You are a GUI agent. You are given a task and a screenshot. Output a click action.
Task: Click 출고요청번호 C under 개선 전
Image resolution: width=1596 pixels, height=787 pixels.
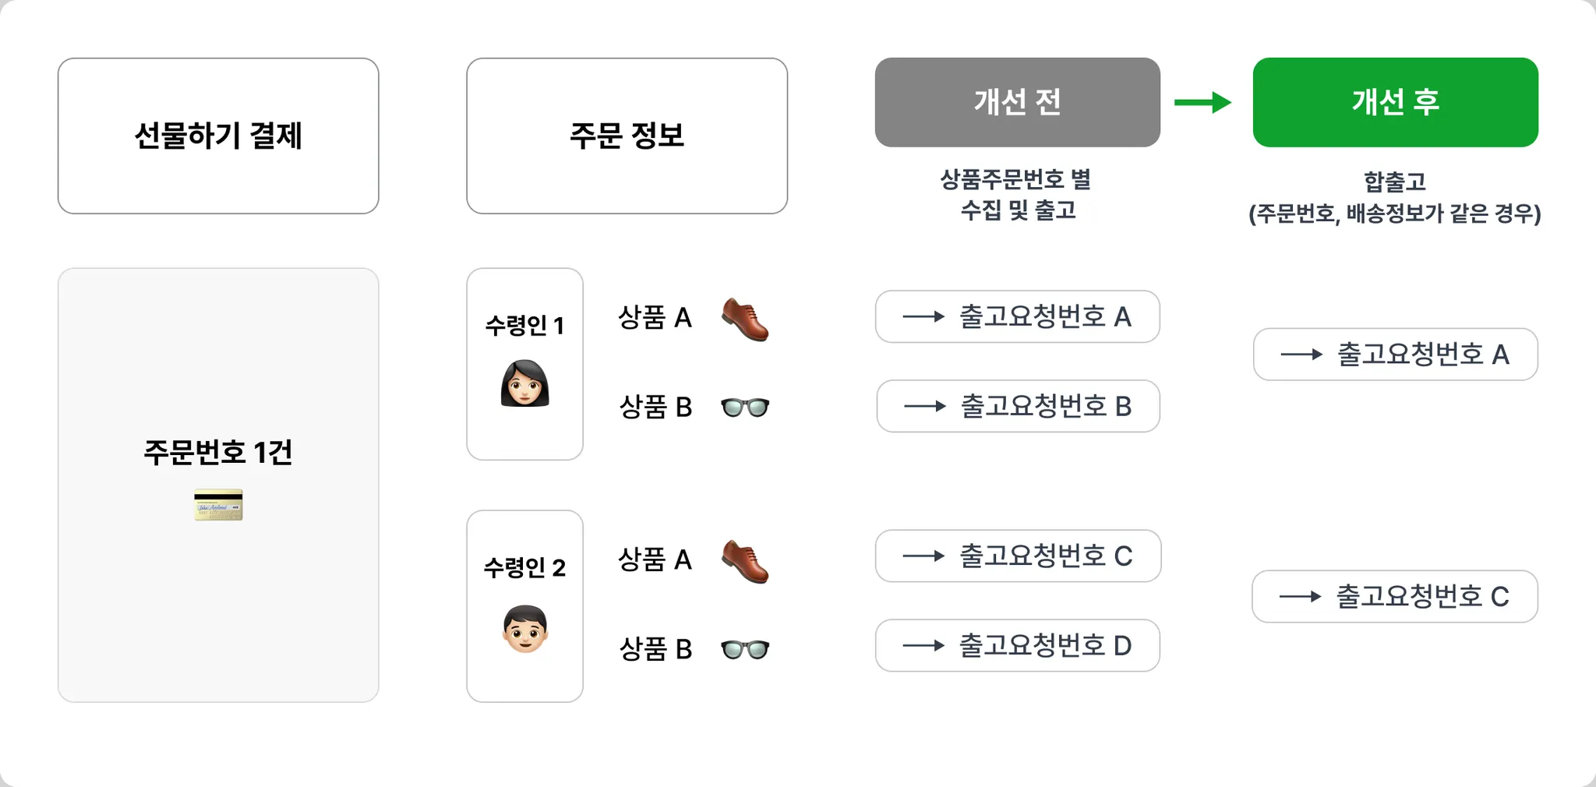[x=1018, y=556]
